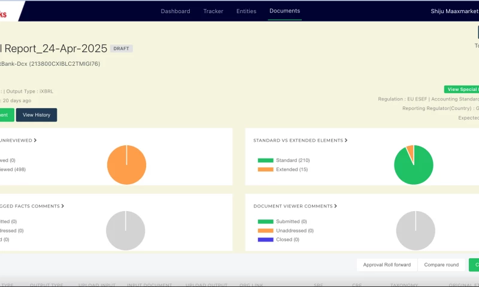This screenshot has width=479, height=287.
Task: Click the Submitted (0) legend label
Action: click(292, 222)
